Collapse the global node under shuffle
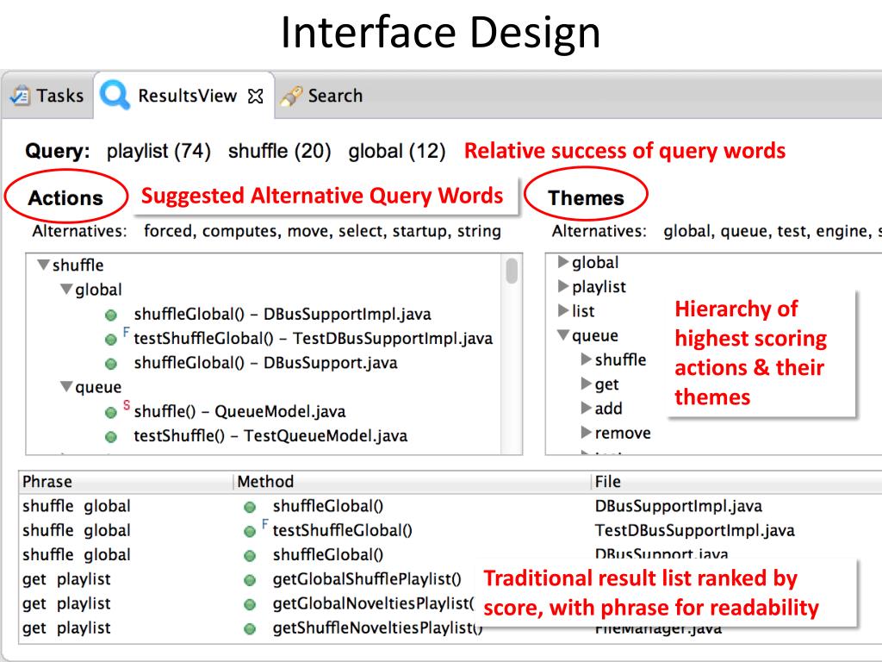 point(66,290)
